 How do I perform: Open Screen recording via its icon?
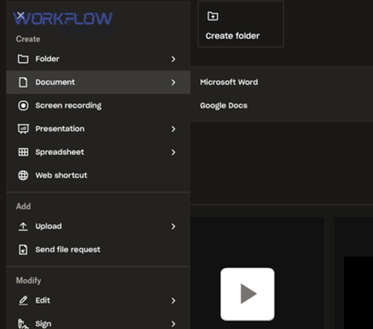(x=23, y=106)
